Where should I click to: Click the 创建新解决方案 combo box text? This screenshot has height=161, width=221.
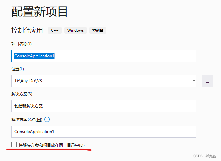coord(28,106)
